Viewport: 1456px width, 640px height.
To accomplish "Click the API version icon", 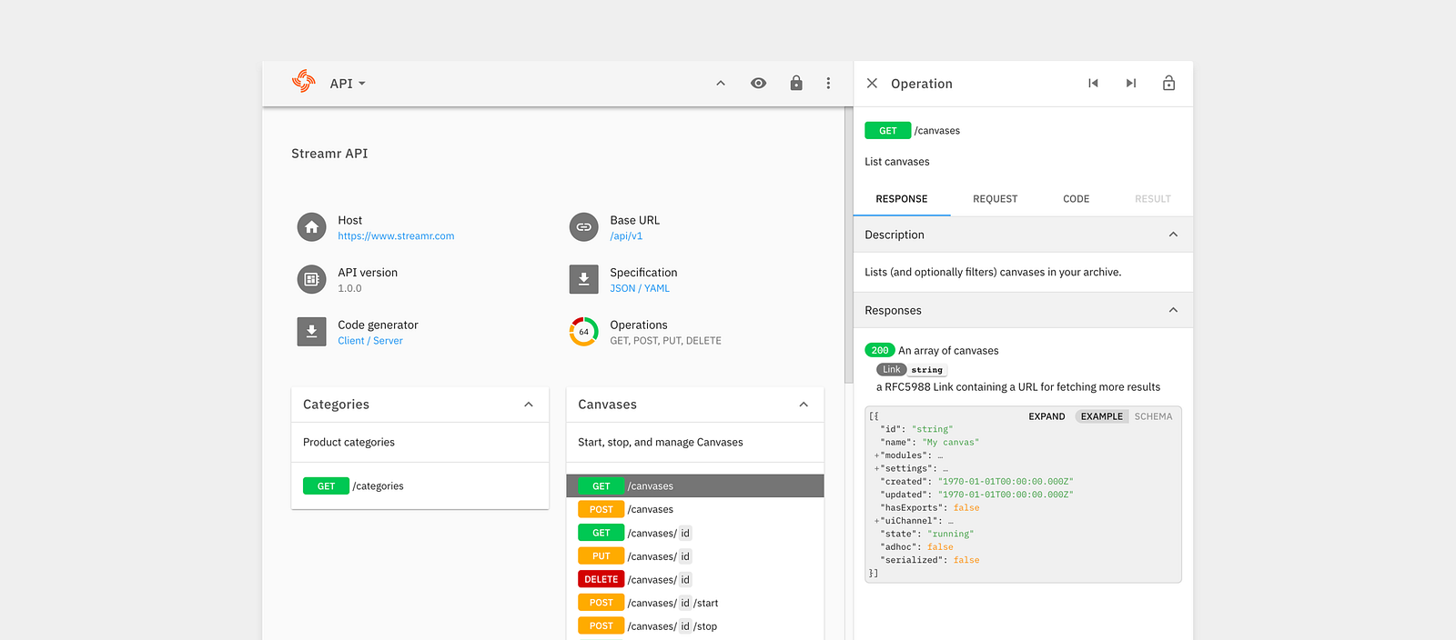I will coord(311,279).
